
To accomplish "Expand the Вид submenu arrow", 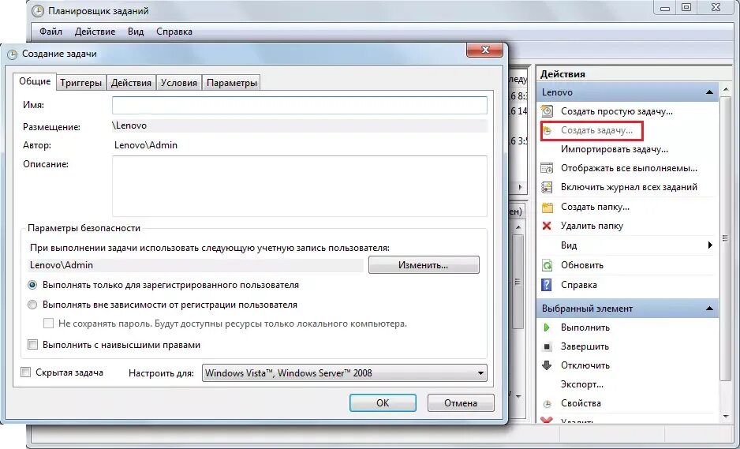I will pos(710,245).
